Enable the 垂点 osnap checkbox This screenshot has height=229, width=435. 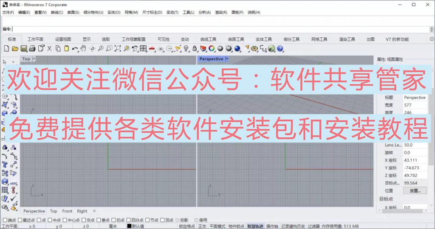click(99, 220)
